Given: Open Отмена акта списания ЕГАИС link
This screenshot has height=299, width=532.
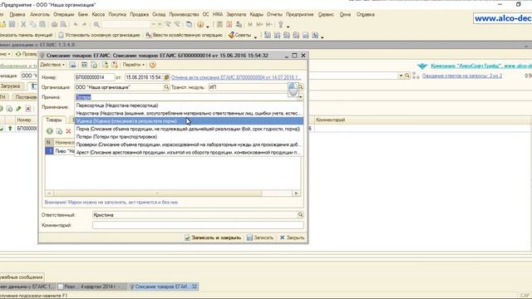Looking at the screenshot, I should point(236,77).
